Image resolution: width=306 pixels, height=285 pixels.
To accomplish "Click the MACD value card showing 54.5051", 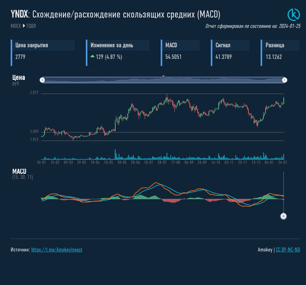I will point(180,53).
